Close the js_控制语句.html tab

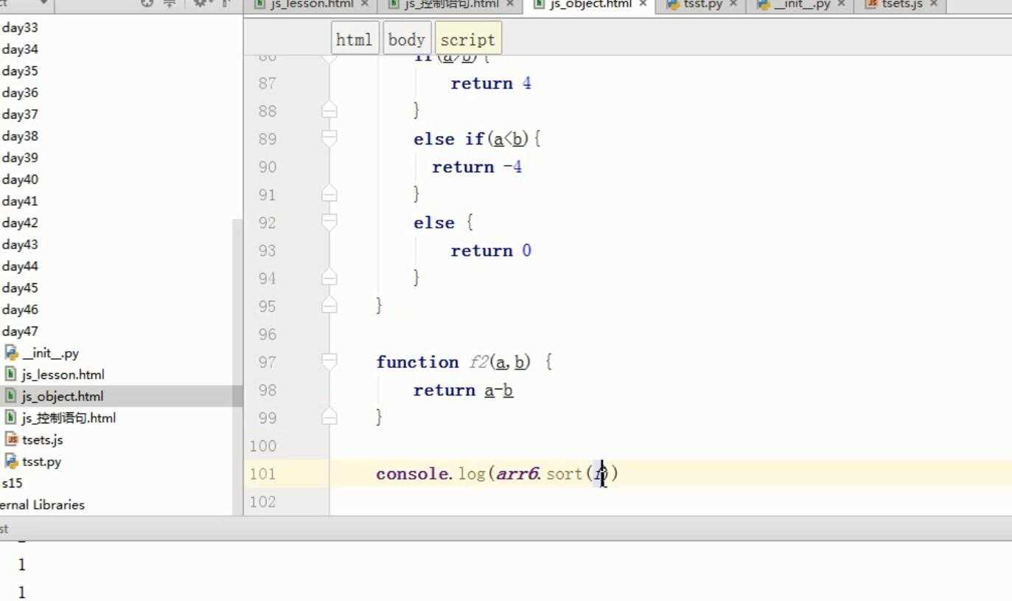(x=510, y=4)
